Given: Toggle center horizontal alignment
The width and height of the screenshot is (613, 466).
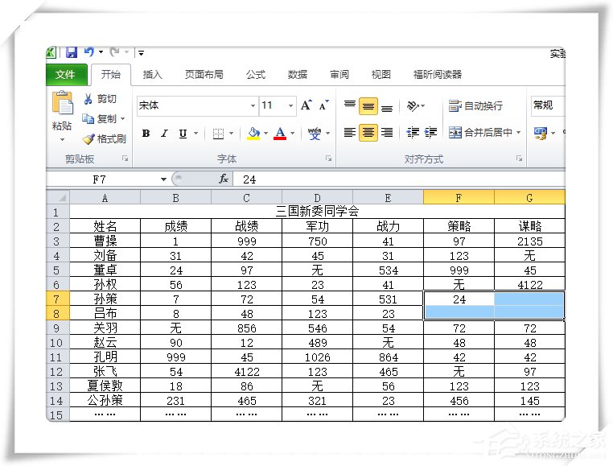Looking at the screenshot, I should (368, 133).
